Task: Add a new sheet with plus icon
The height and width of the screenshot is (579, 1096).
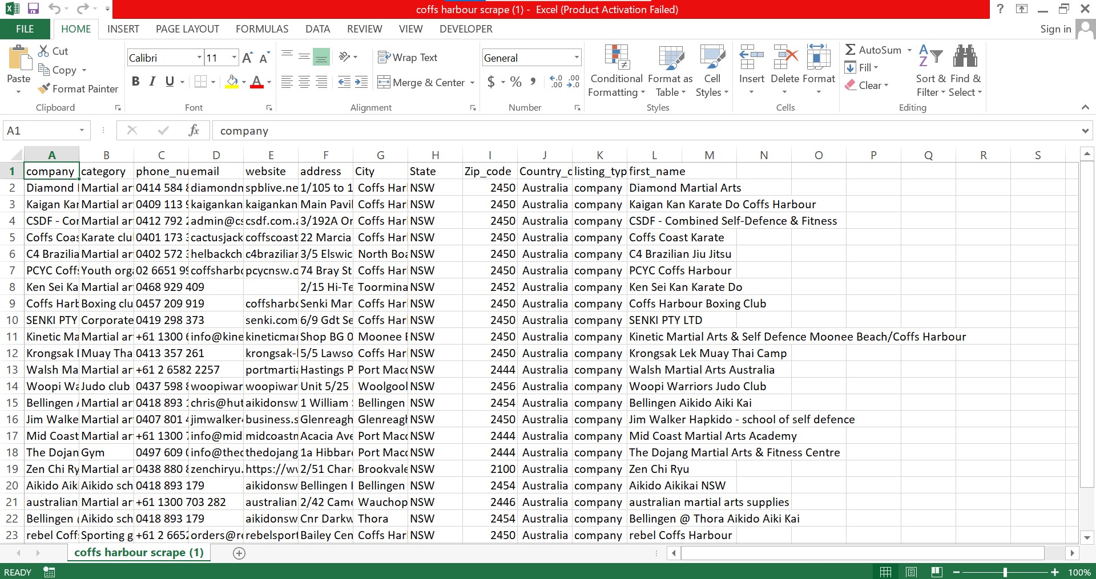Action: [x=239, y=553]
